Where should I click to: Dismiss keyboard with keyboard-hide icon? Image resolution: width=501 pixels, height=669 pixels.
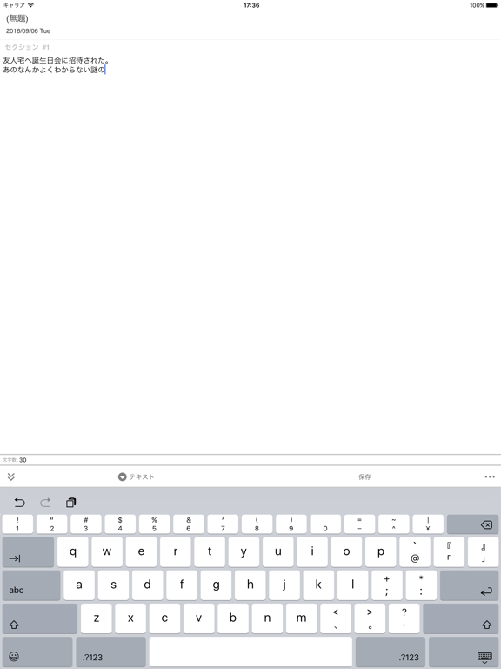click(464, 652)
